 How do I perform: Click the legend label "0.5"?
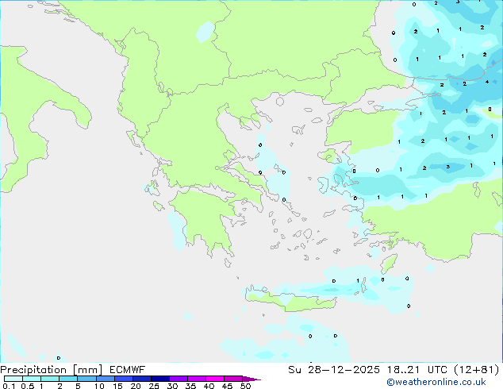point(28,386)
